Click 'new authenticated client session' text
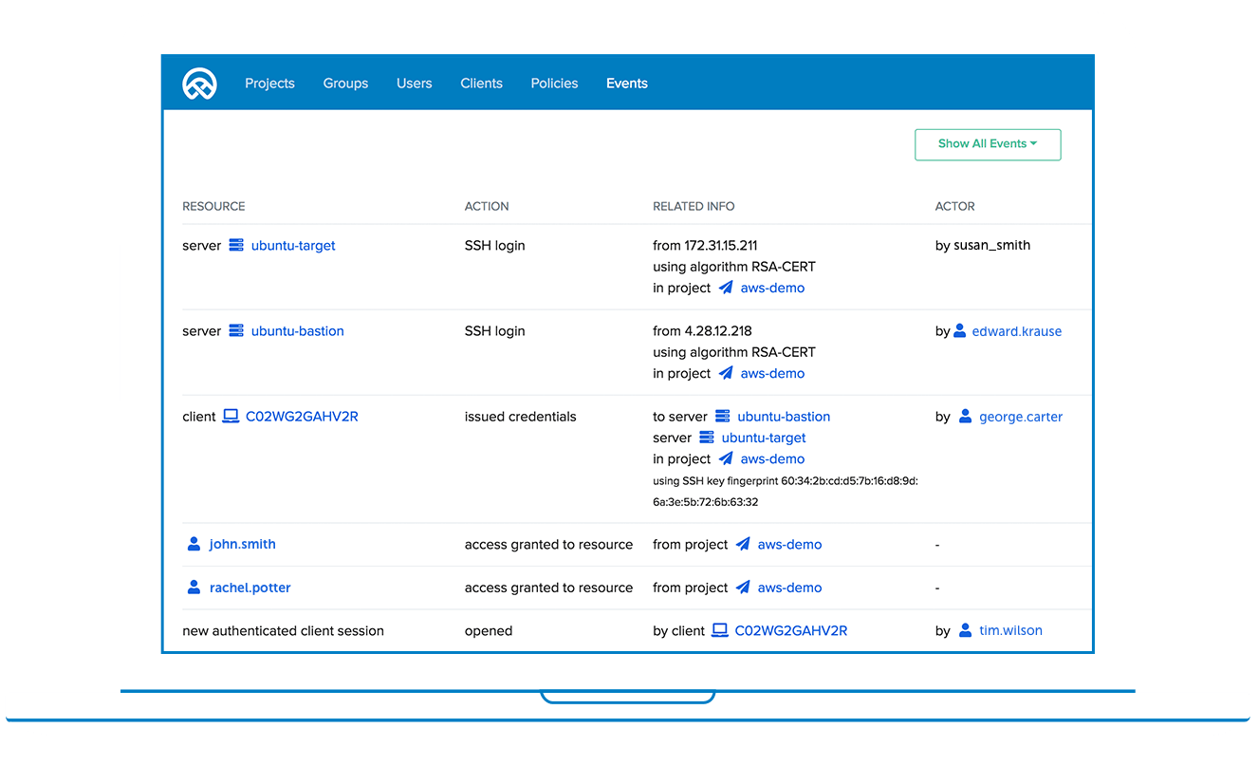Viewport: 1258px width, 765px height. [283, 631]
